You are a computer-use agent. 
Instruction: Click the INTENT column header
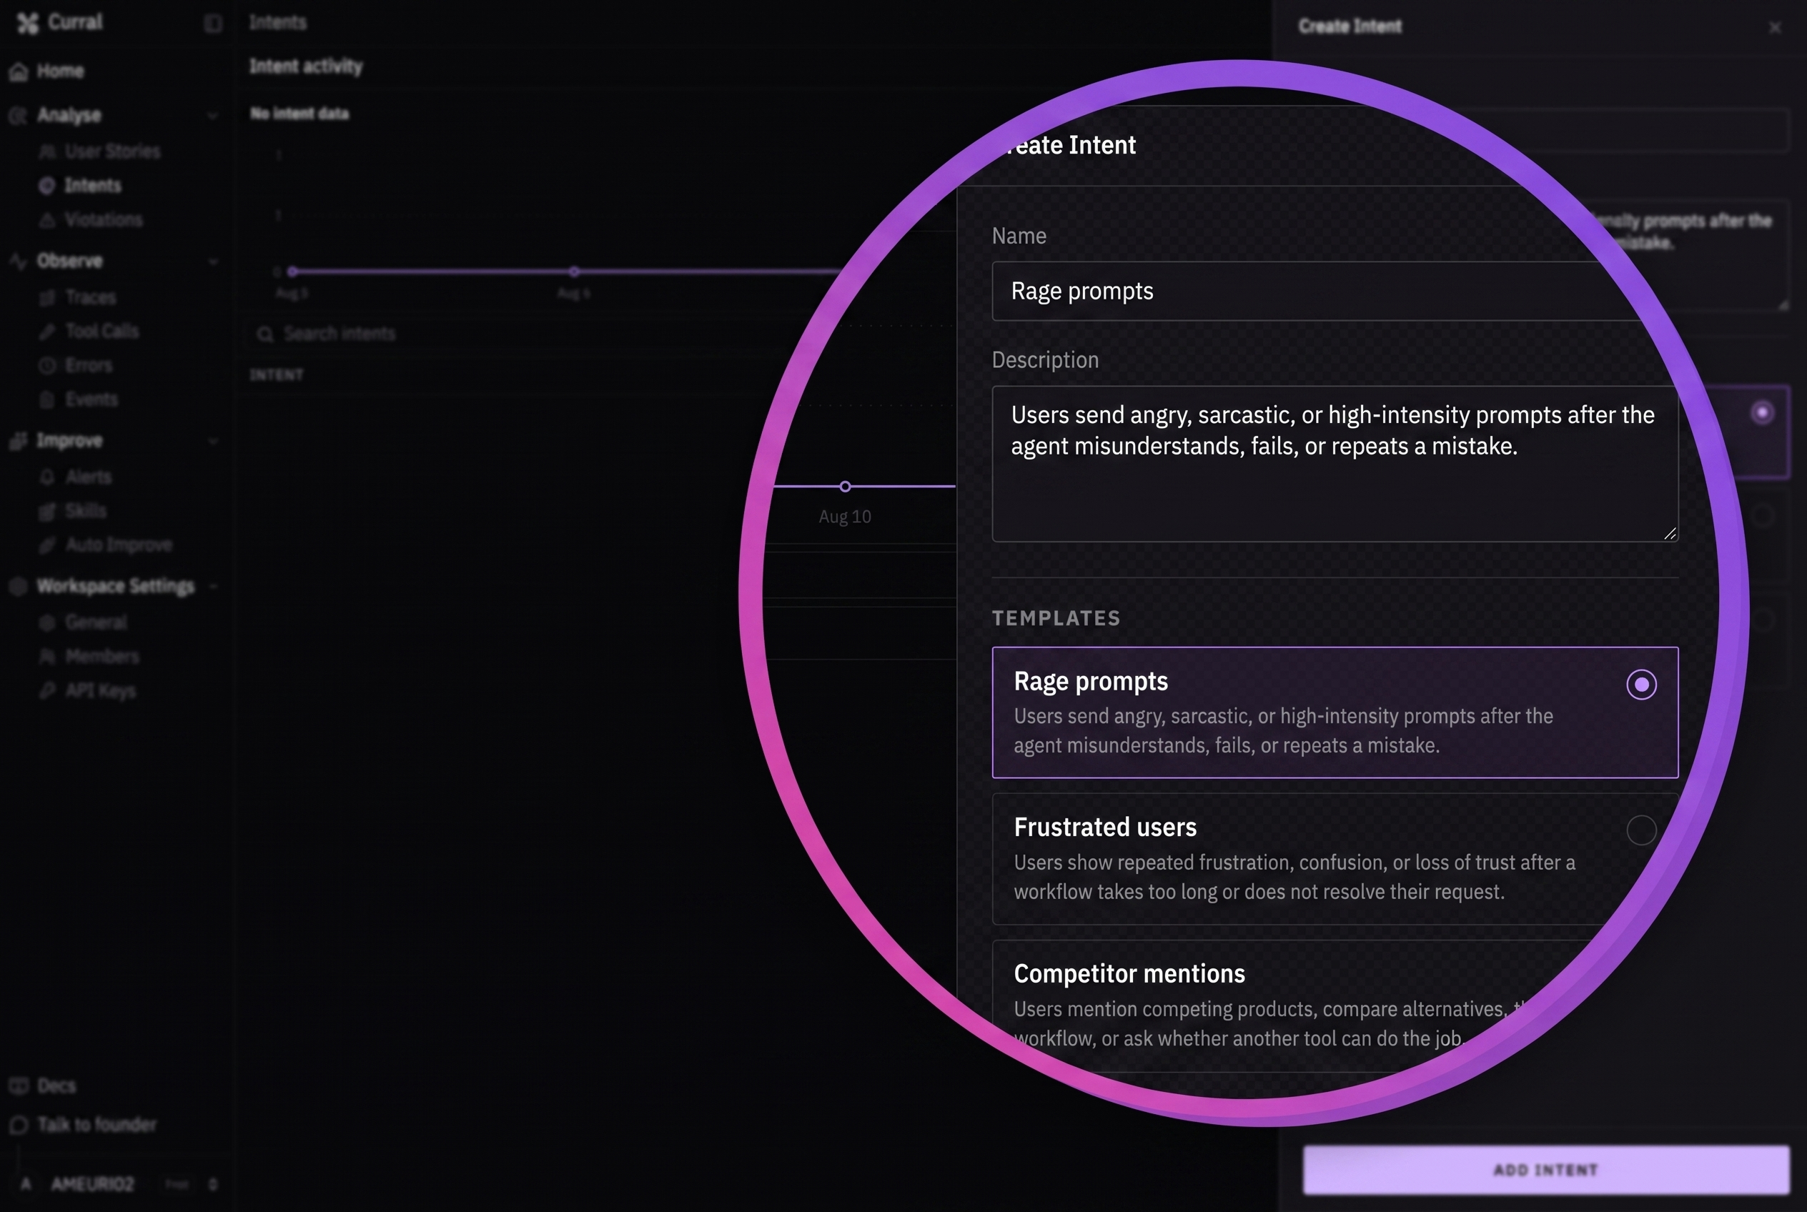point(276,375)
